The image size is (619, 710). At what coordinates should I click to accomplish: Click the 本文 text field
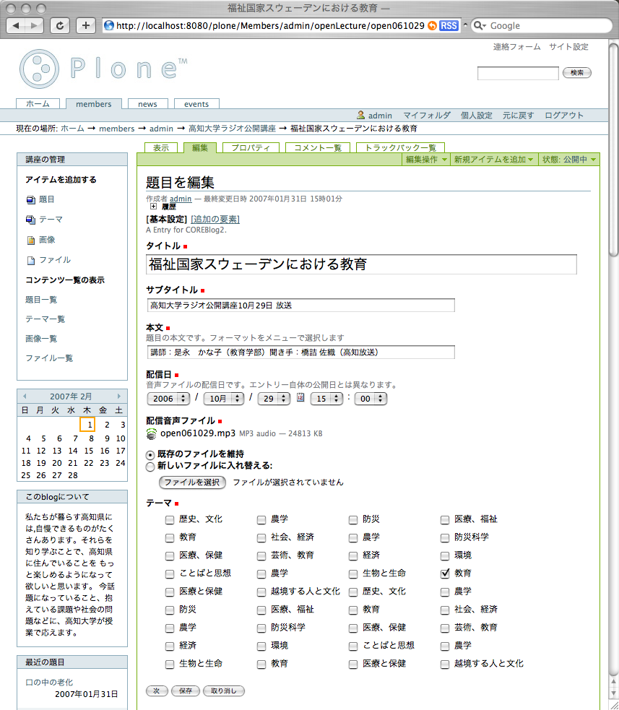click(300, 352)
